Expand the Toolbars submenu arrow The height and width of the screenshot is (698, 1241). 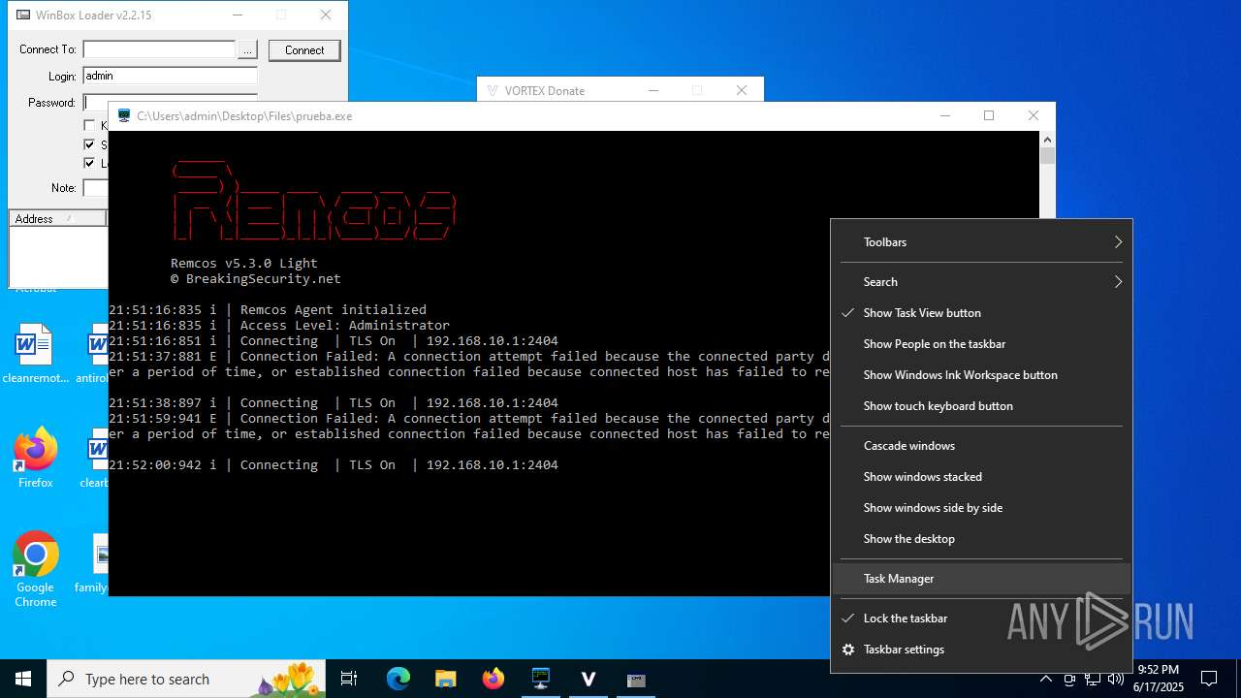point(1118,242)
